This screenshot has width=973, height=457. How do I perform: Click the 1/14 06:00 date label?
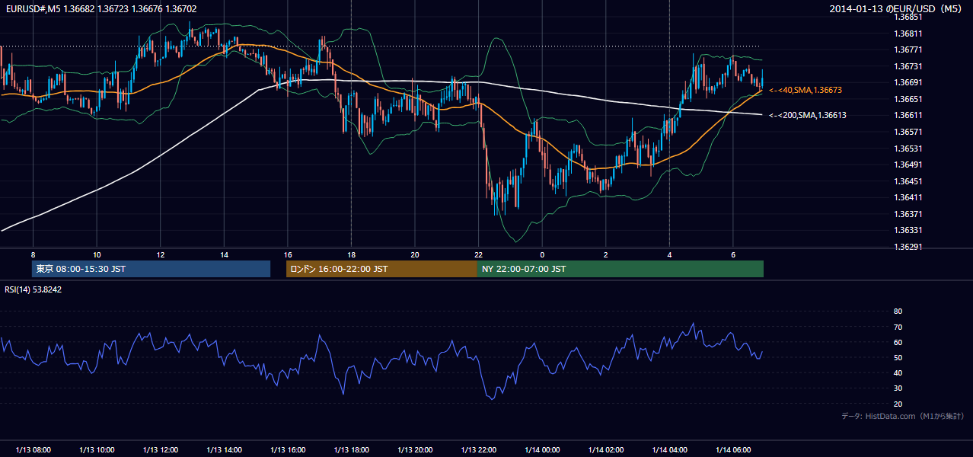pyautogui.click(x=732, y=449)
